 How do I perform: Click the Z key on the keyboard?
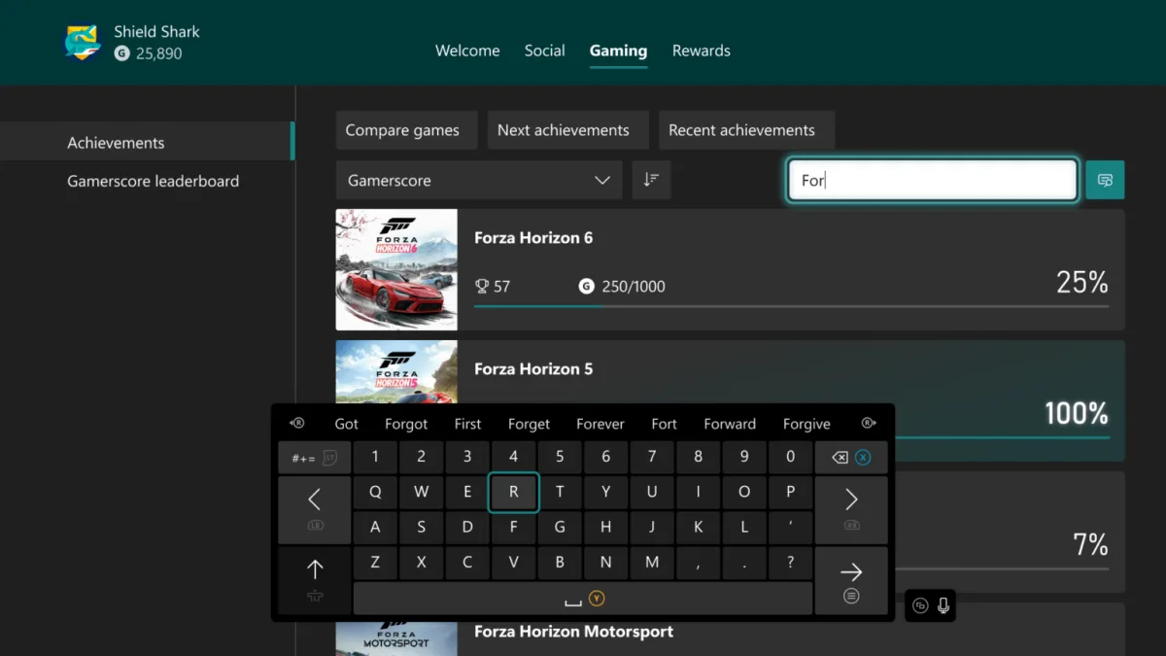click(375, 562)
